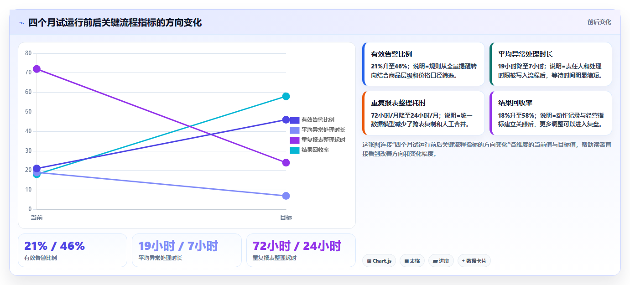Select the 进度 tag

[x=441, y=261]
